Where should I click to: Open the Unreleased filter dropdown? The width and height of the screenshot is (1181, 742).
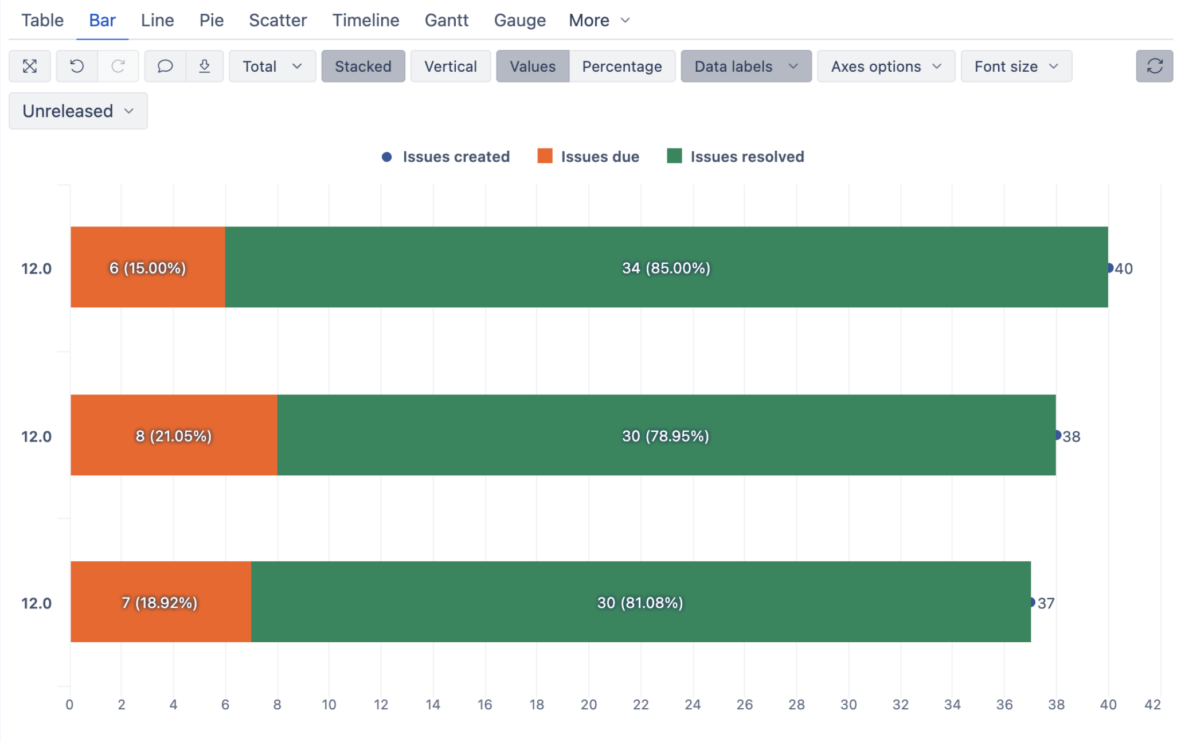[x=78, y=111]
